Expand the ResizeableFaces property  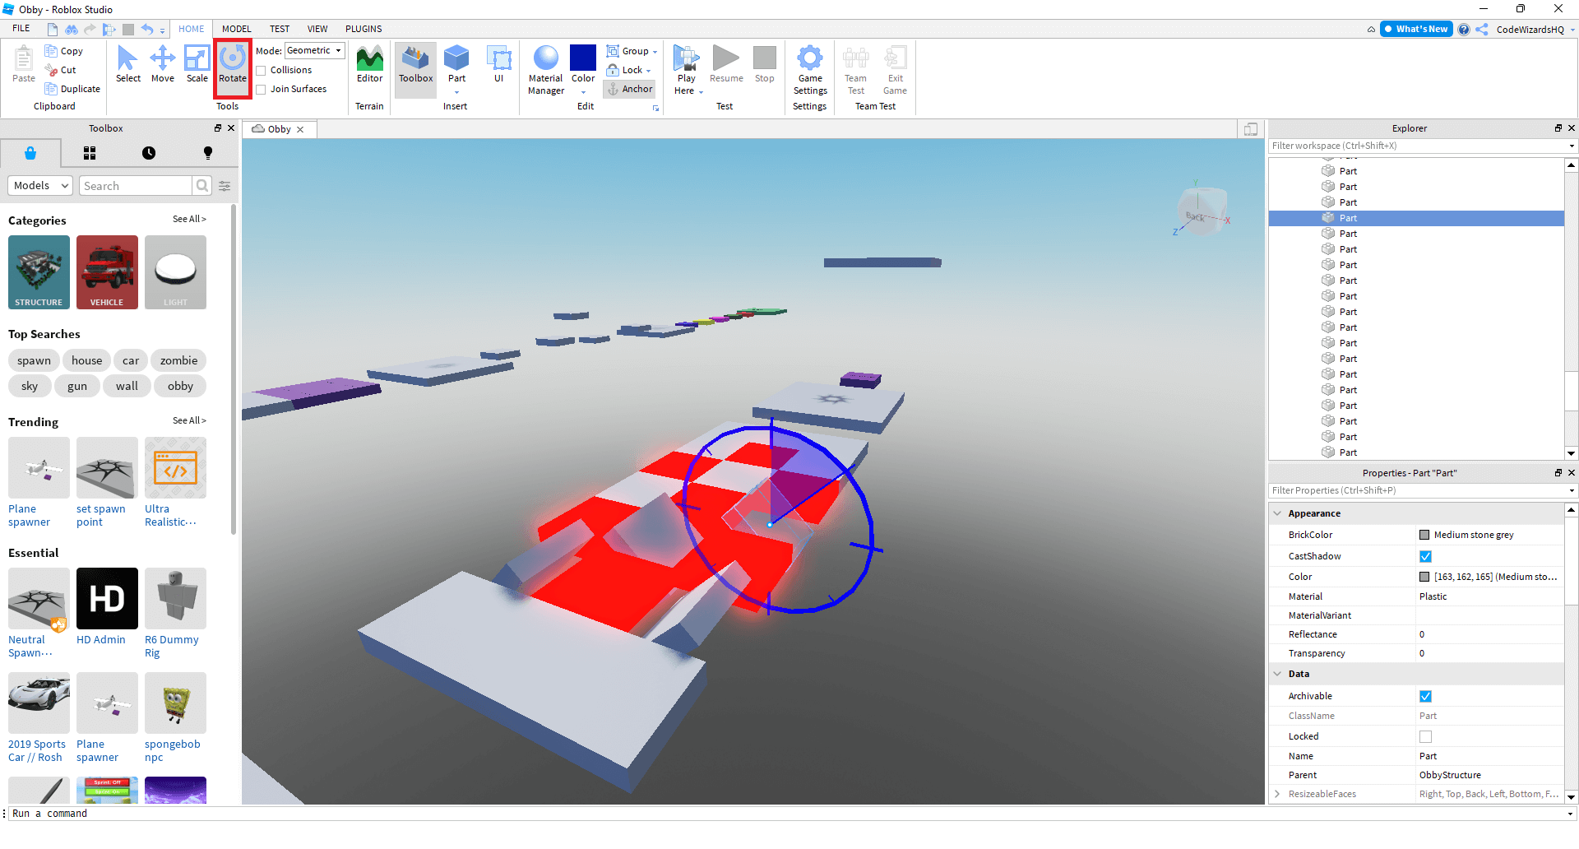[1277, 794]
